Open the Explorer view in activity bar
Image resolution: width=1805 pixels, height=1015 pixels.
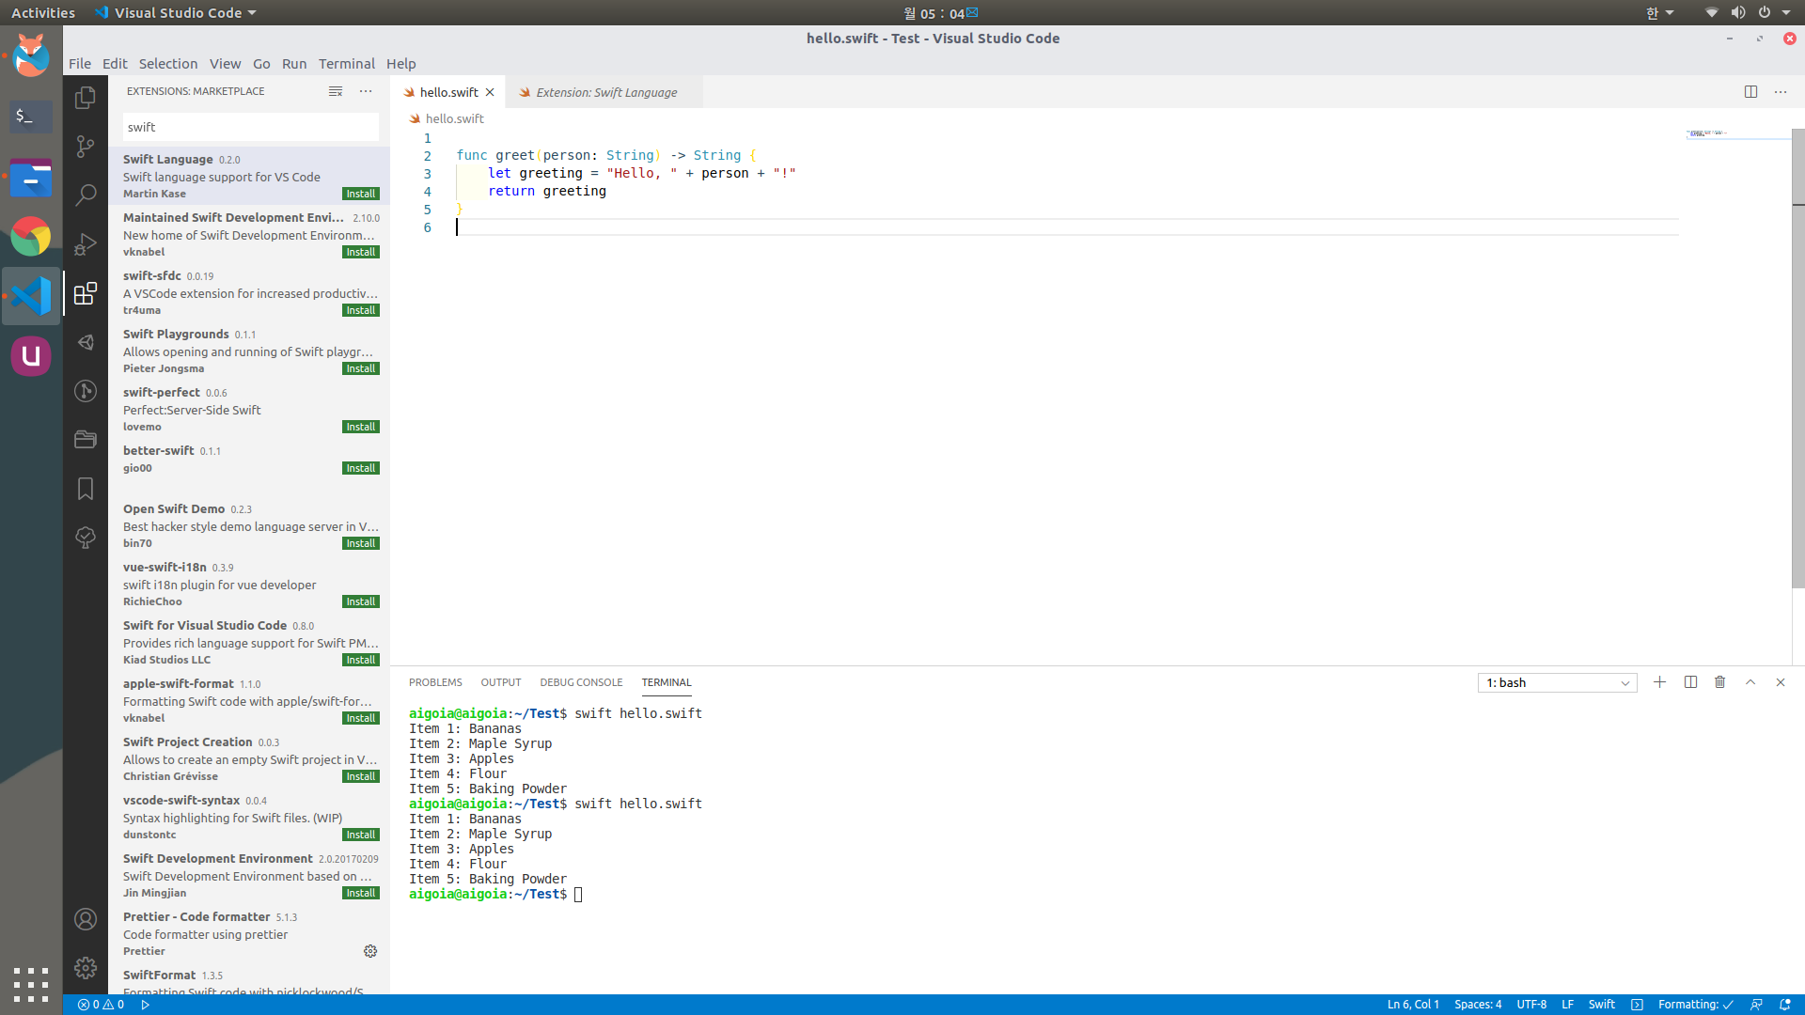[86, 98]
